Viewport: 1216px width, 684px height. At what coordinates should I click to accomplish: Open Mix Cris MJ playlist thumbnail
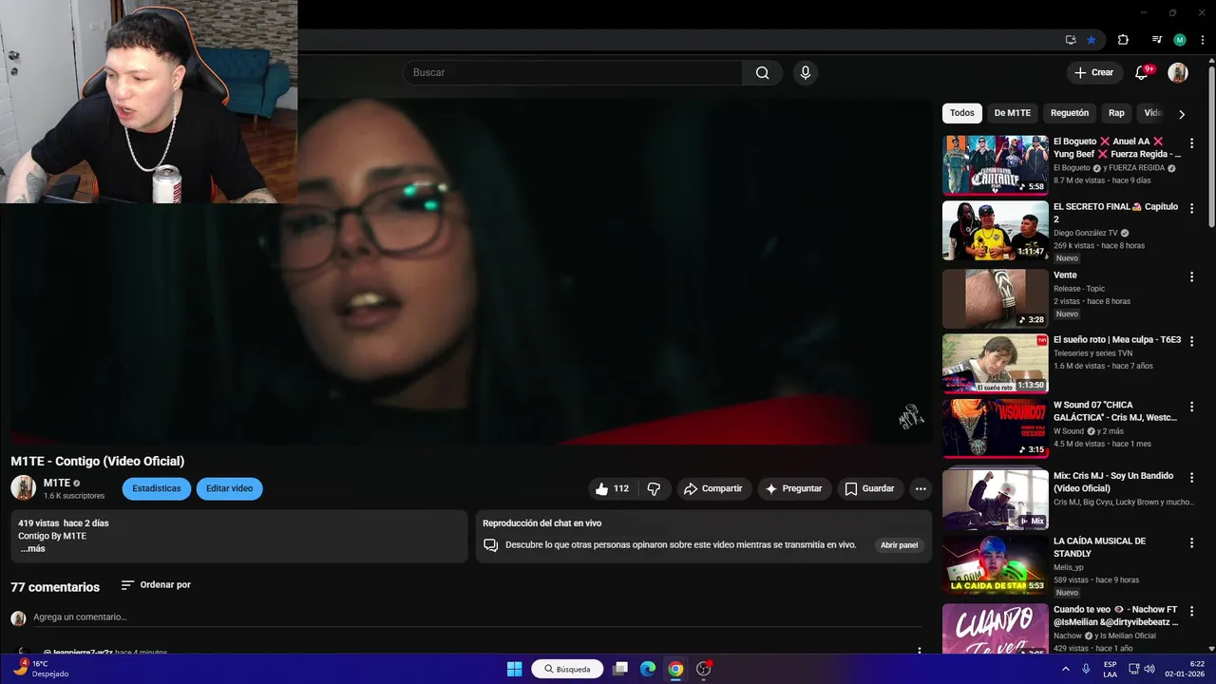(x=996, y=499)
